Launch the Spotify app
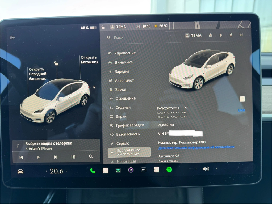Image resolution: width=272 pixels, height=204 pixels. (169, 169)
